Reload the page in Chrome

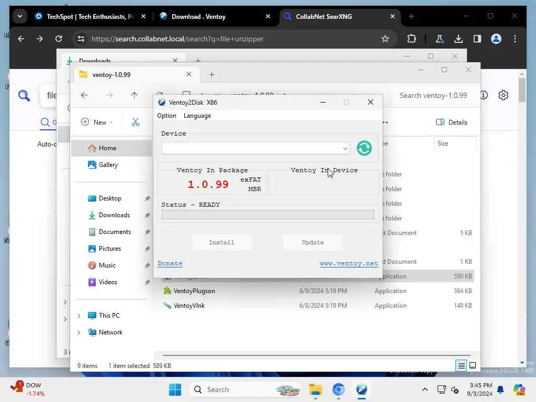click(59, 39)
